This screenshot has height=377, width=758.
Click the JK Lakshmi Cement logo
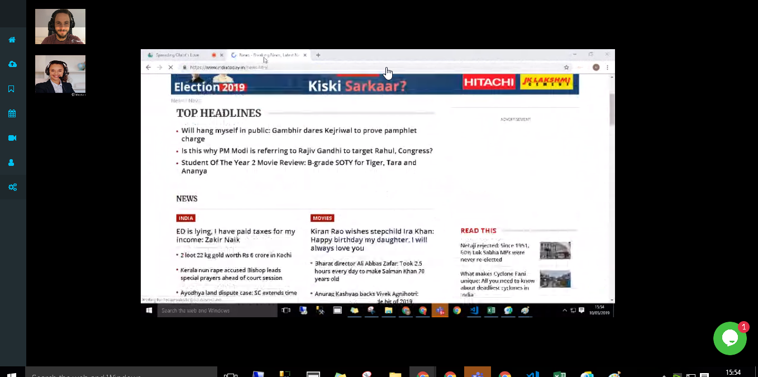pos(546,83)
